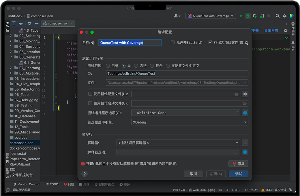Image resolution: width=300 pixels, height=196 pixels.
Task: Click the green Run button in toolbar
Action: [241, 16]
